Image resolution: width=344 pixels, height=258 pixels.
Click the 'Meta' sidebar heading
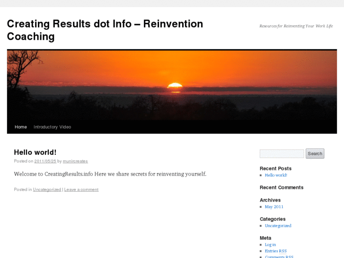[265, 238]
